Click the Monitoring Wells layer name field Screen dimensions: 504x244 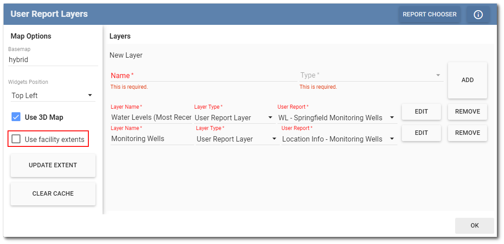[151, 139]
